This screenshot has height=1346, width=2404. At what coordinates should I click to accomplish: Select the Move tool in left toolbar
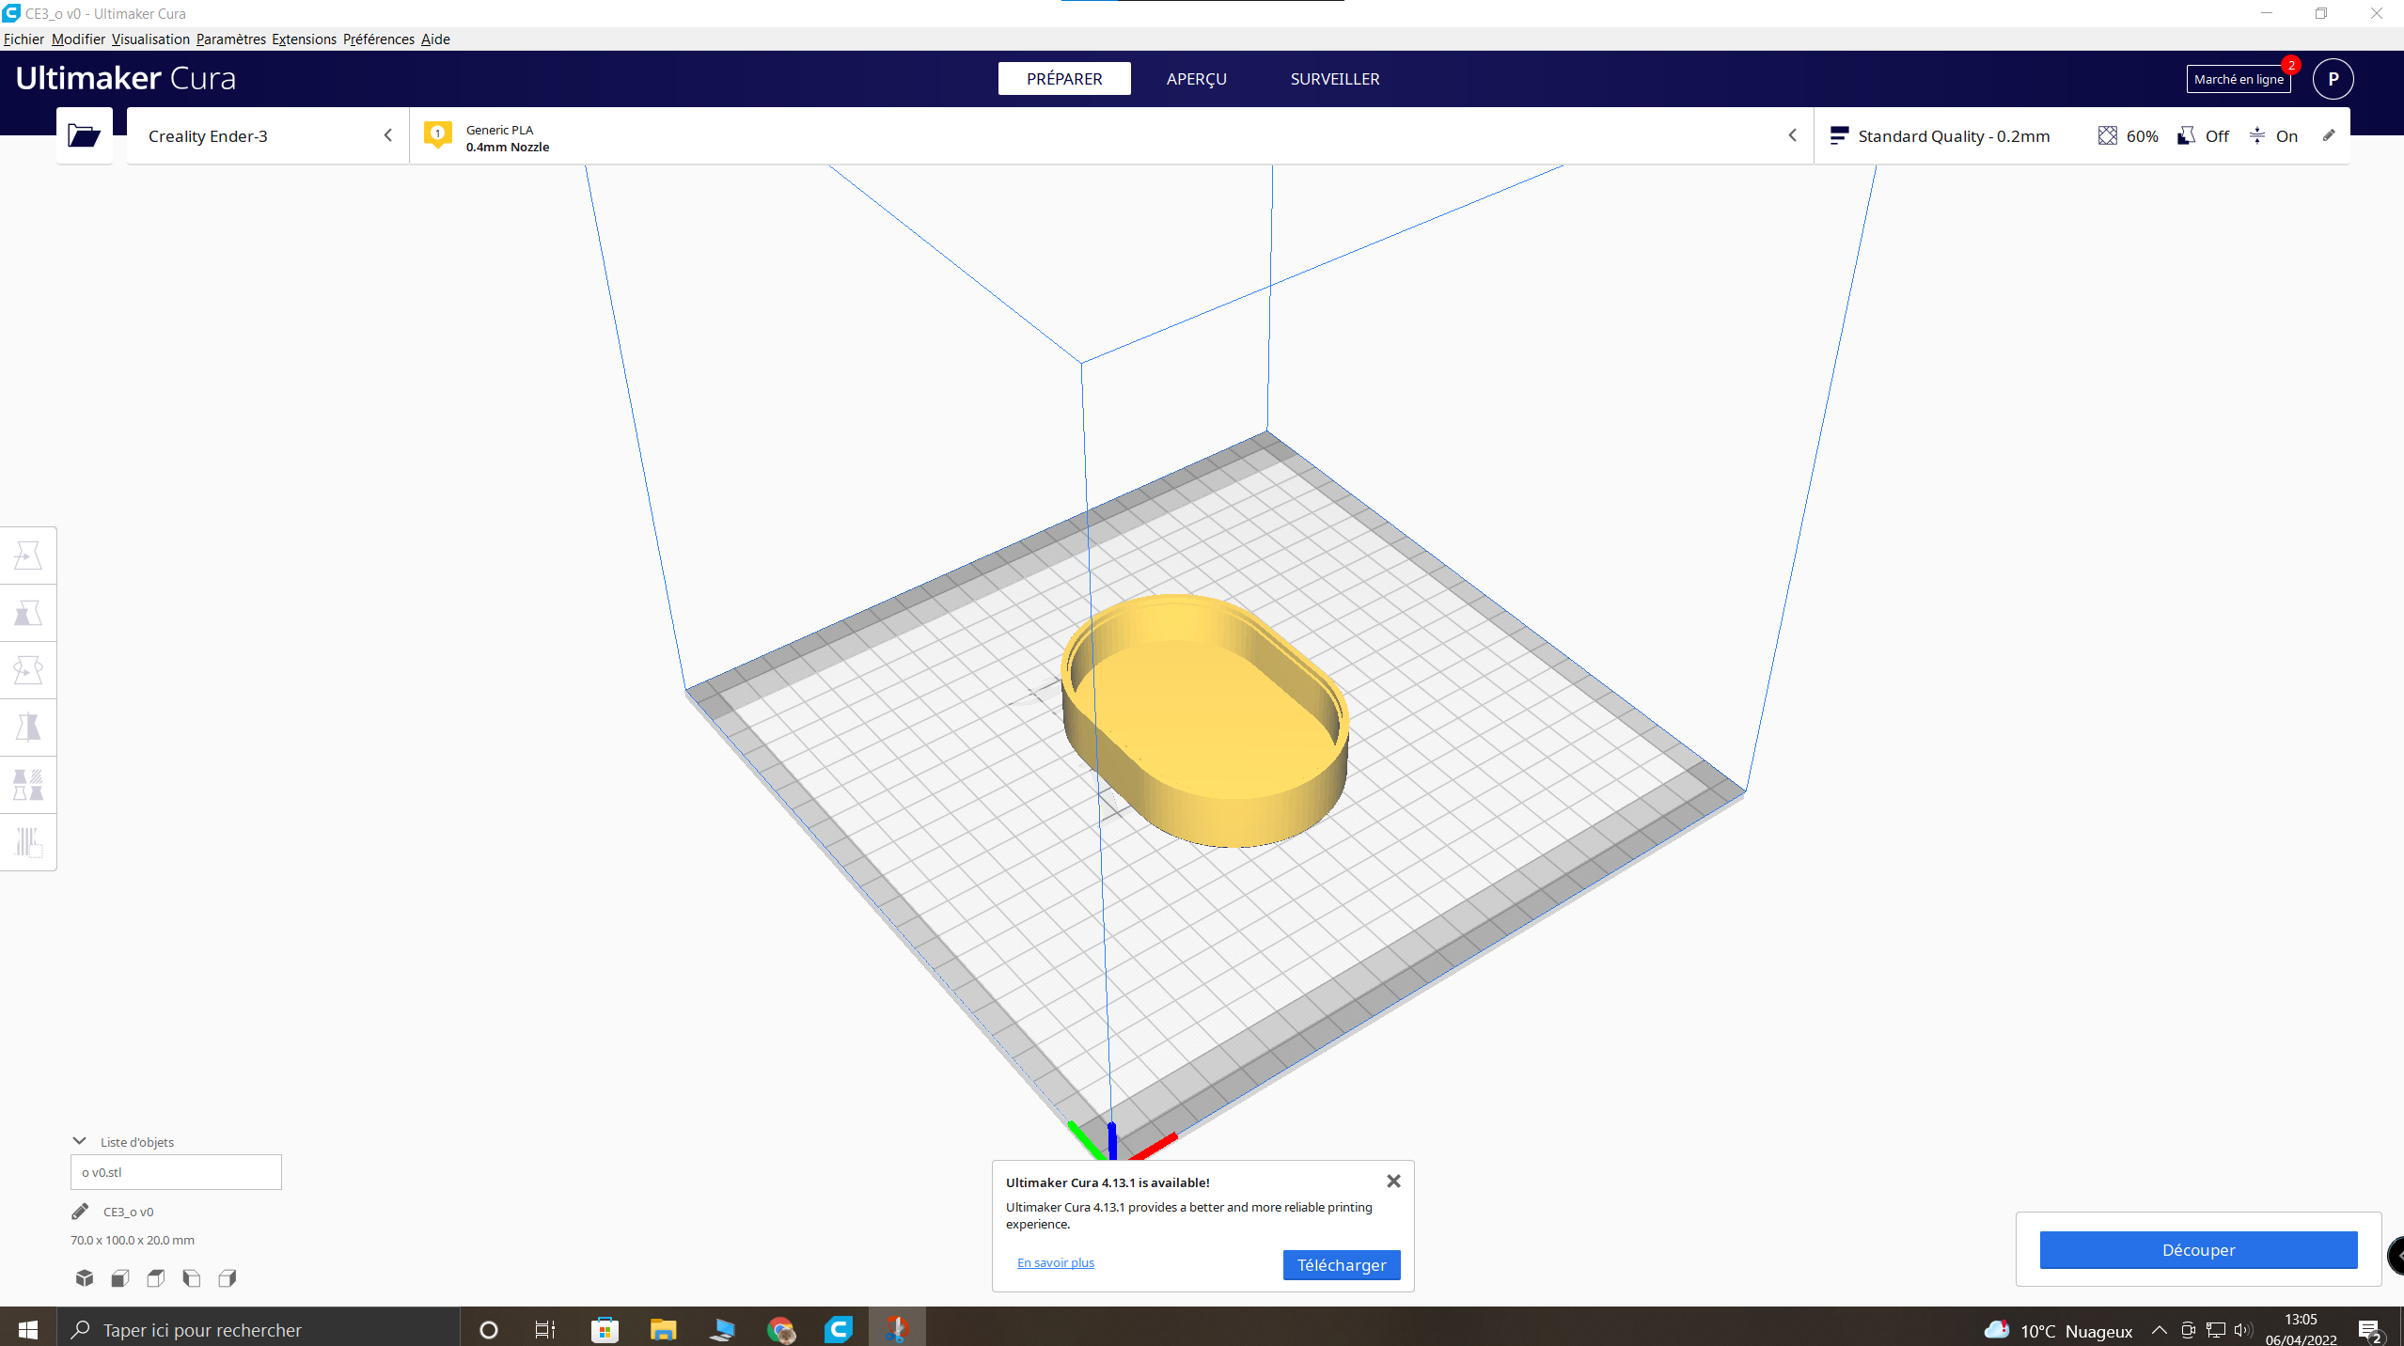[x=28, y=556]
